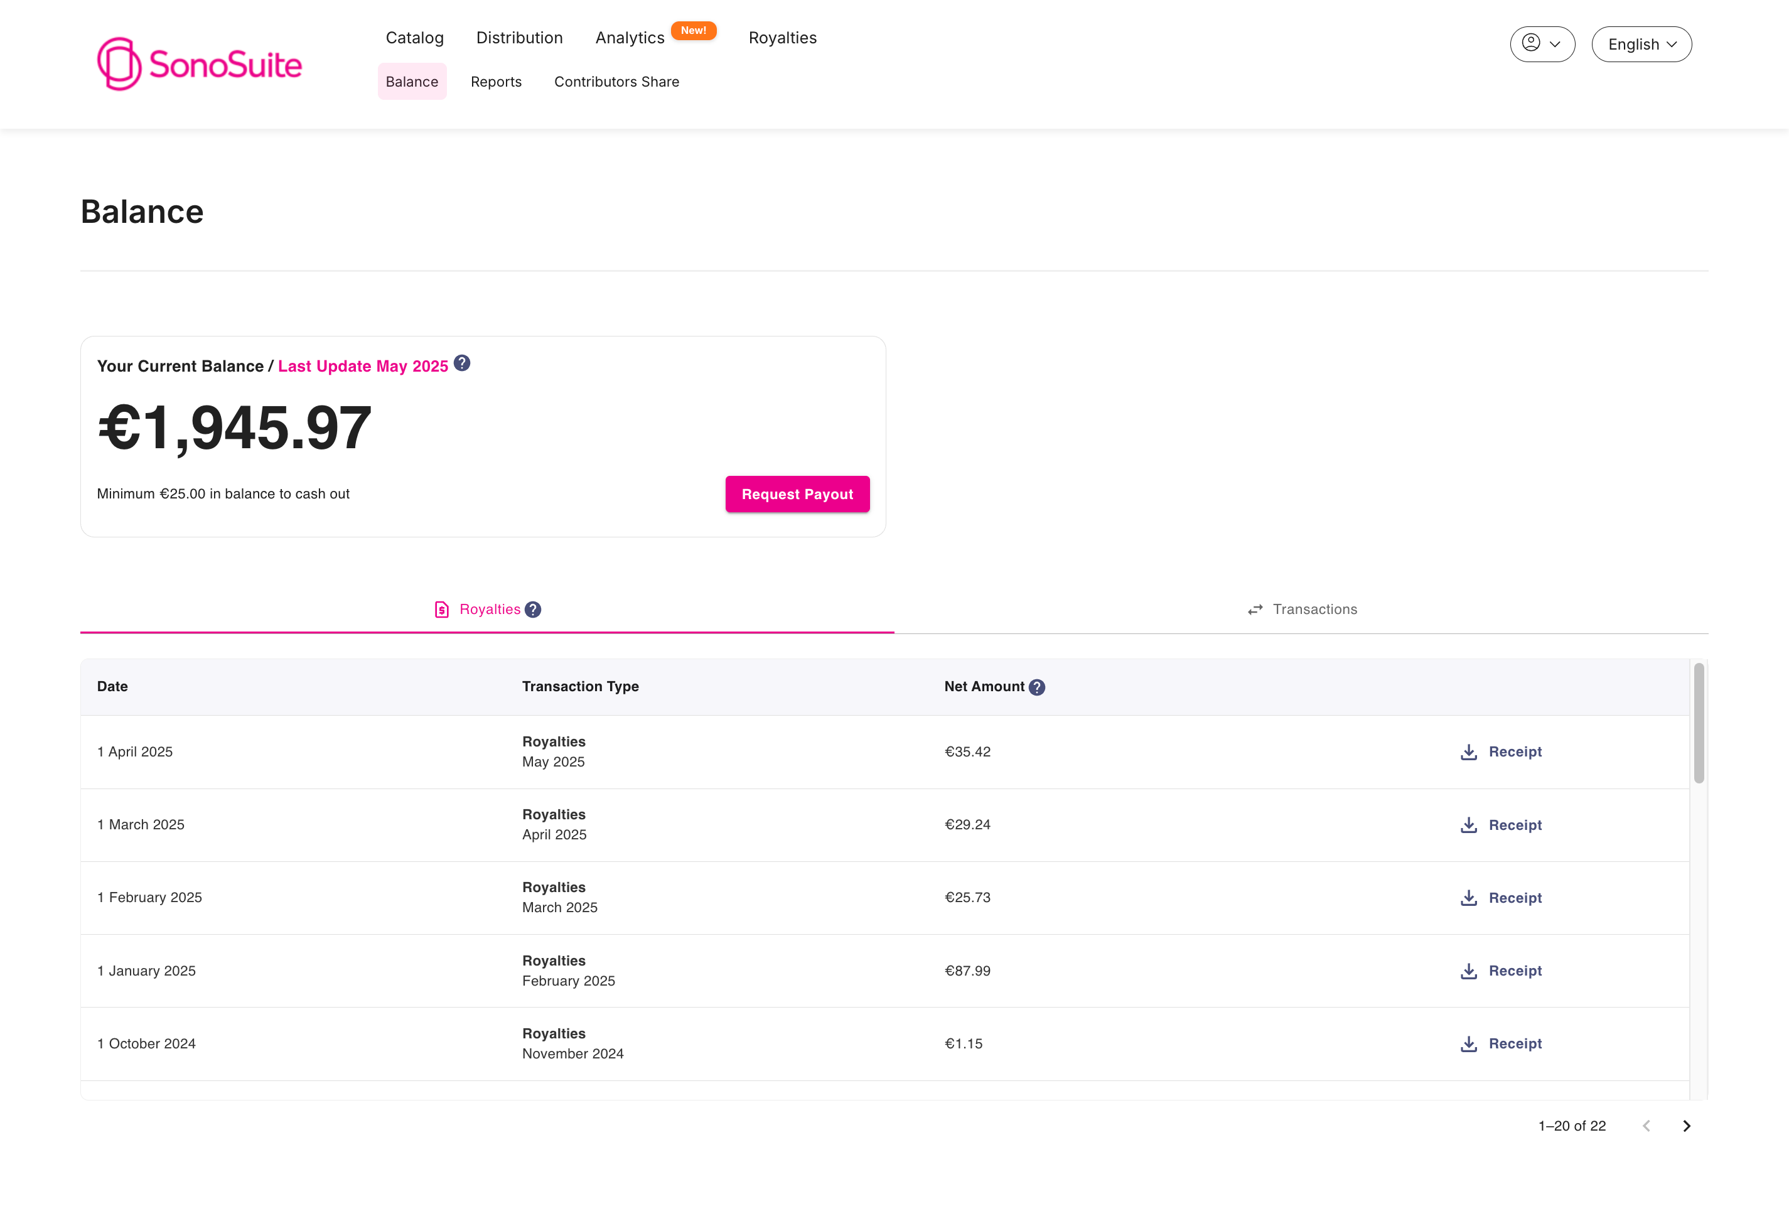Click Royalties April 2025 transaction type
This screenshot has height=1216, width=1789.
point(554,824)
